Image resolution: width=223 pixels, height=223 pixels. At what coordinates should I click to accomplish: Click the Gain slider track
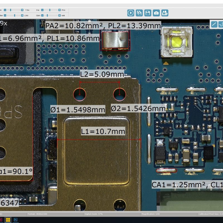click(54, 15)
